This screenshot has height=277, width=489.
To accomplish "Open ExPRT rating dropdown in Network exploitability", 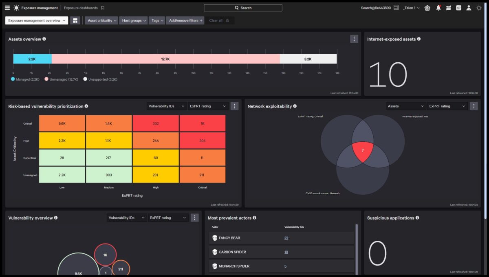I will (x=447, y=106).
